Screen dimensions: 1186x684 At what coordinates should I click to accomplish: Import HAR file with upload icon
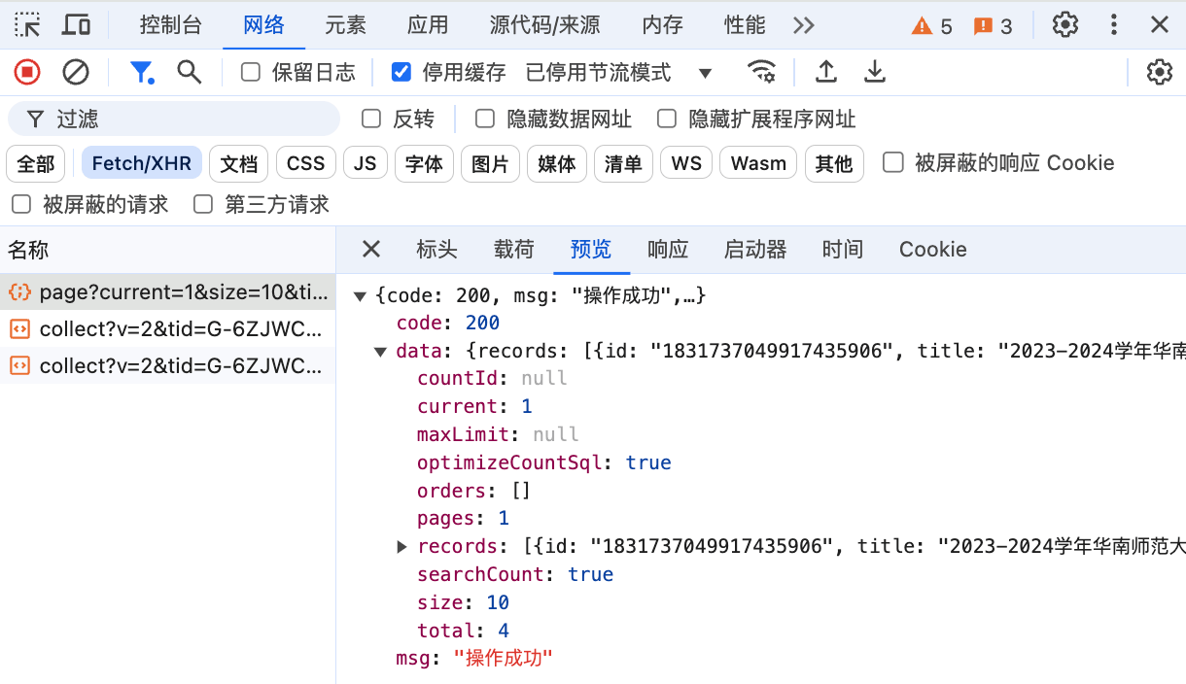click(x=825, y=72)
